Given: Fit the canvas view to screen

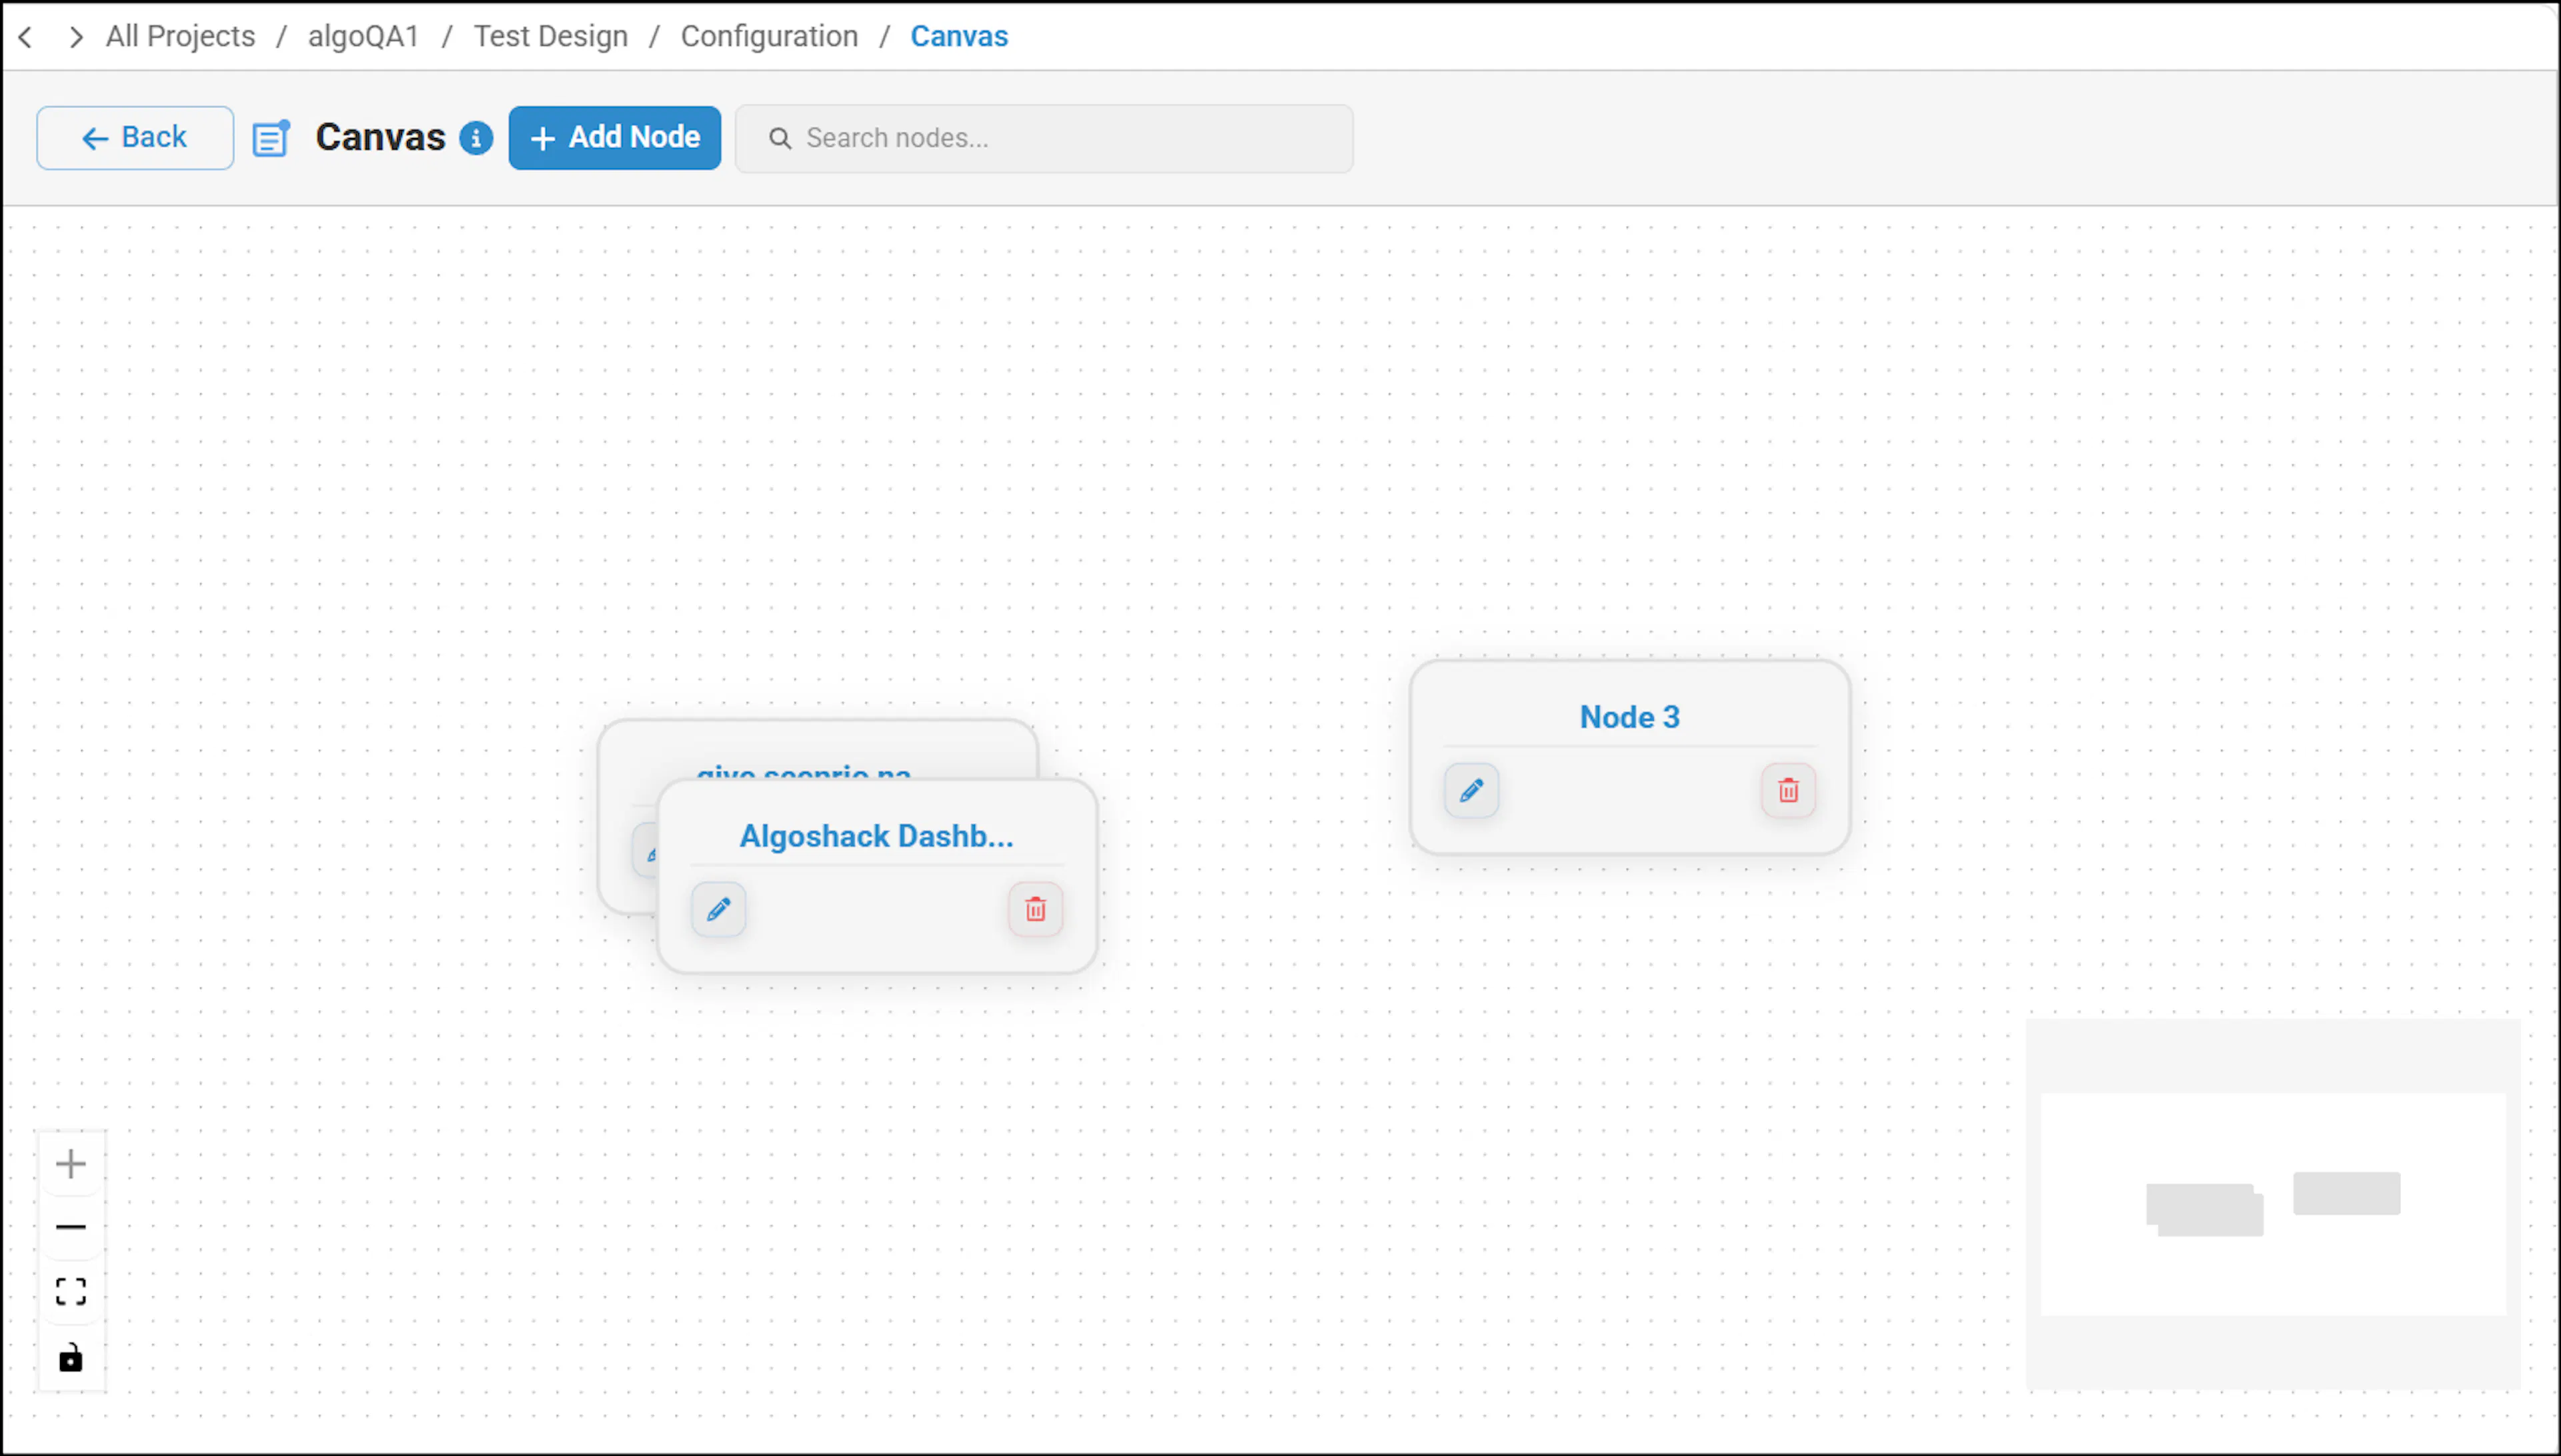Looking at the screenshot, I should [x=71, y=1291].
